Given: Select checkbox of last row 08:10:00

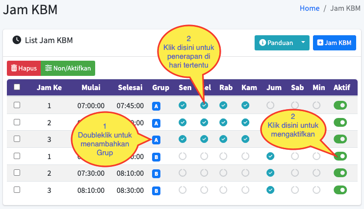Looking at the screenshot, I should coord(17,190).
